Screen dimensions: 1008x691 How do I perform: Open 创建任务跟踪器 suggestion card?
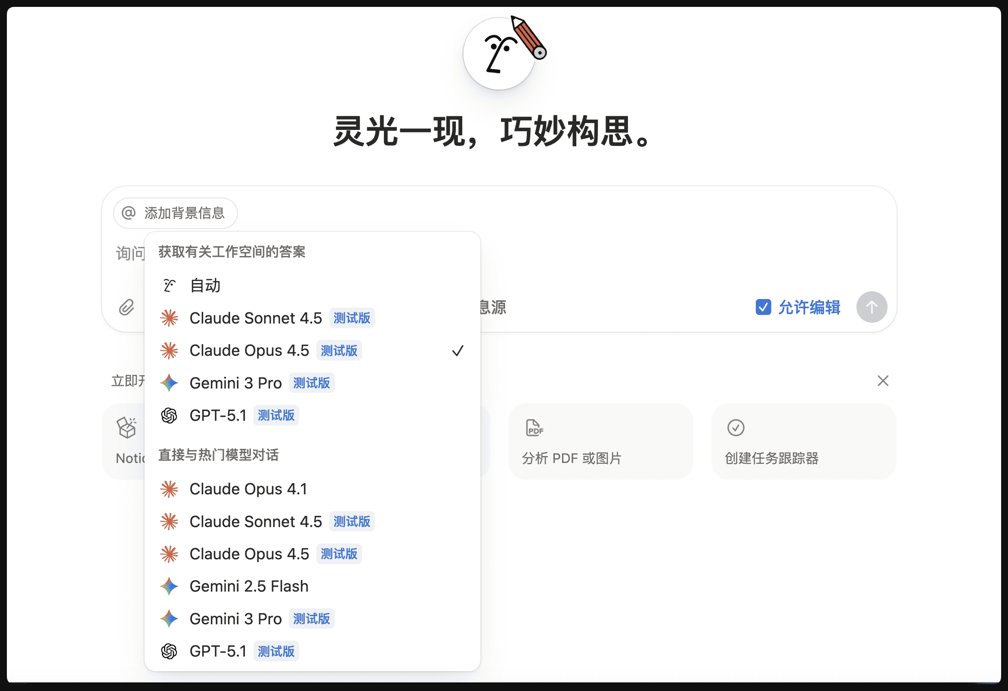pyautogui.click(x=804, y=441)
